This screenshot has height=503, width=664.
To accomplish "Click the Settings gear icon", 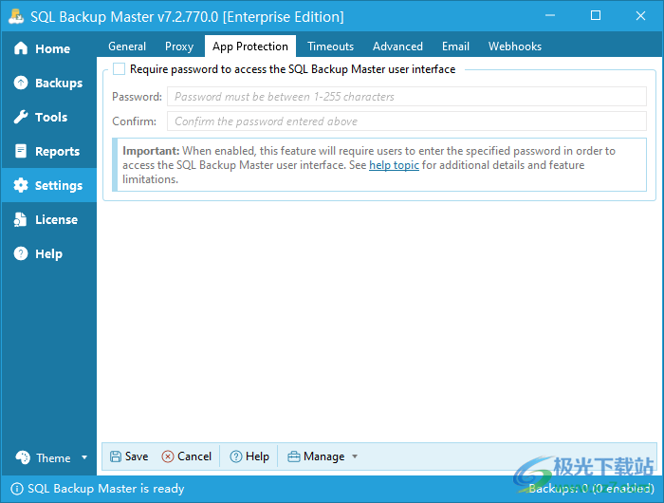I will coord(21,185).
